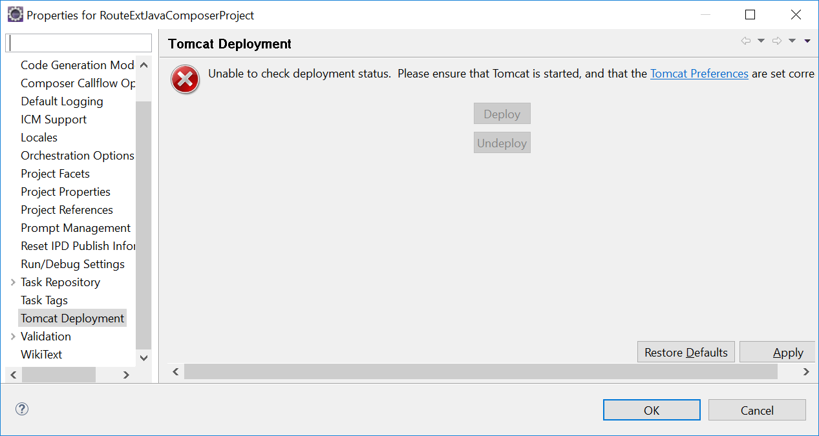Close the Properties dialog window
The height and width of the screenshot is (436, 819).
tap(796, 14)
